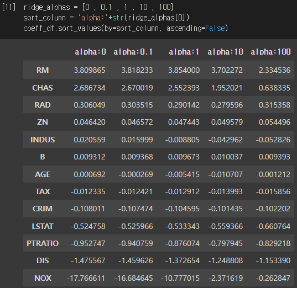Select the DIS row label

point(43,261)
